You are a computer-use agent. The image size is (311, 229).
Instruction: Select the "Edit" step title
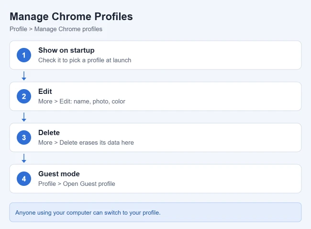click(x=45, y=92)
